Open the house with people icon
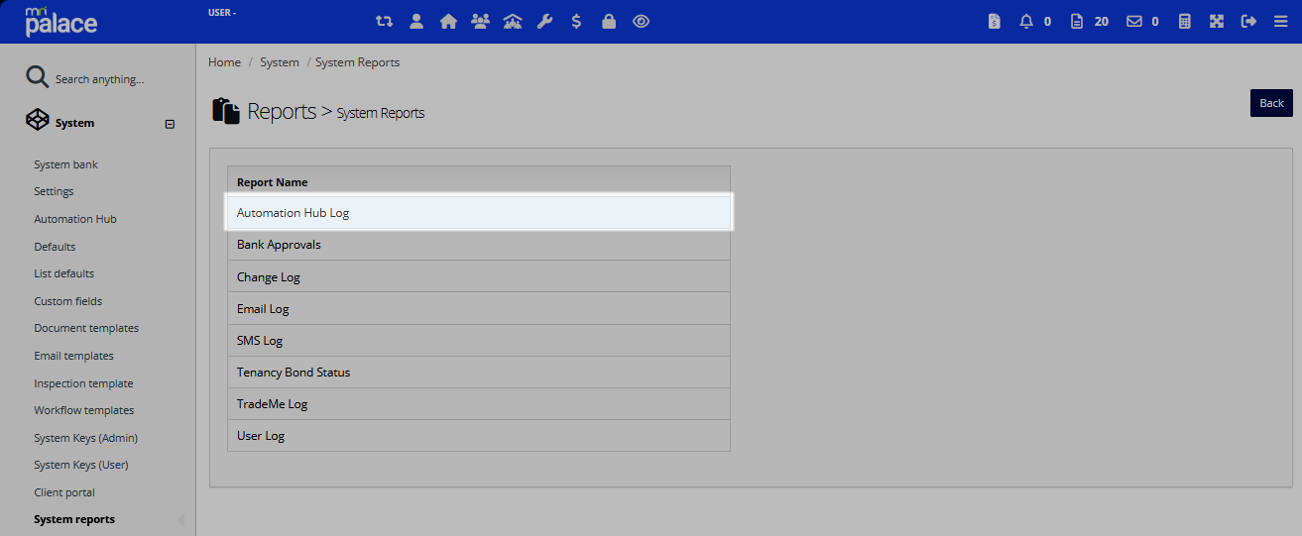The image size is (1302, 536). pos(513,21)
